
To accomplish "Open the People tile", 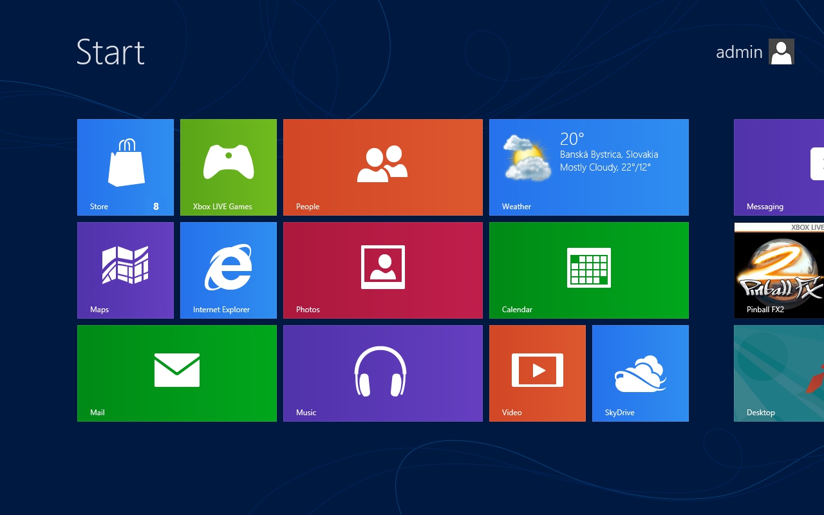I will coord(383,167).
